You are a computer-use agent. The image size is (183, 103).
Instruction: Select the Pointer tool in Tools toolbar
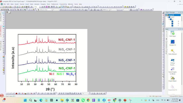[x=3, y=13]
